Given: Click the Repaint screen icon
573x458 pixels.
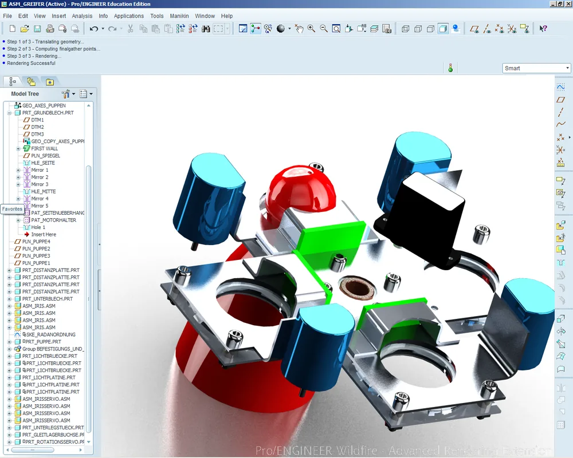Looking at the screenshot, I should point(243,29).
